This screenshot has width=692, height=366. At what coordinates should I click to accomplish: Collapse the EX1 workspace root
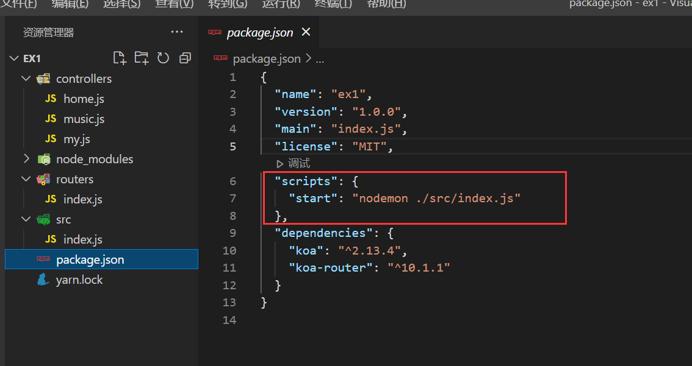(14, 58)
